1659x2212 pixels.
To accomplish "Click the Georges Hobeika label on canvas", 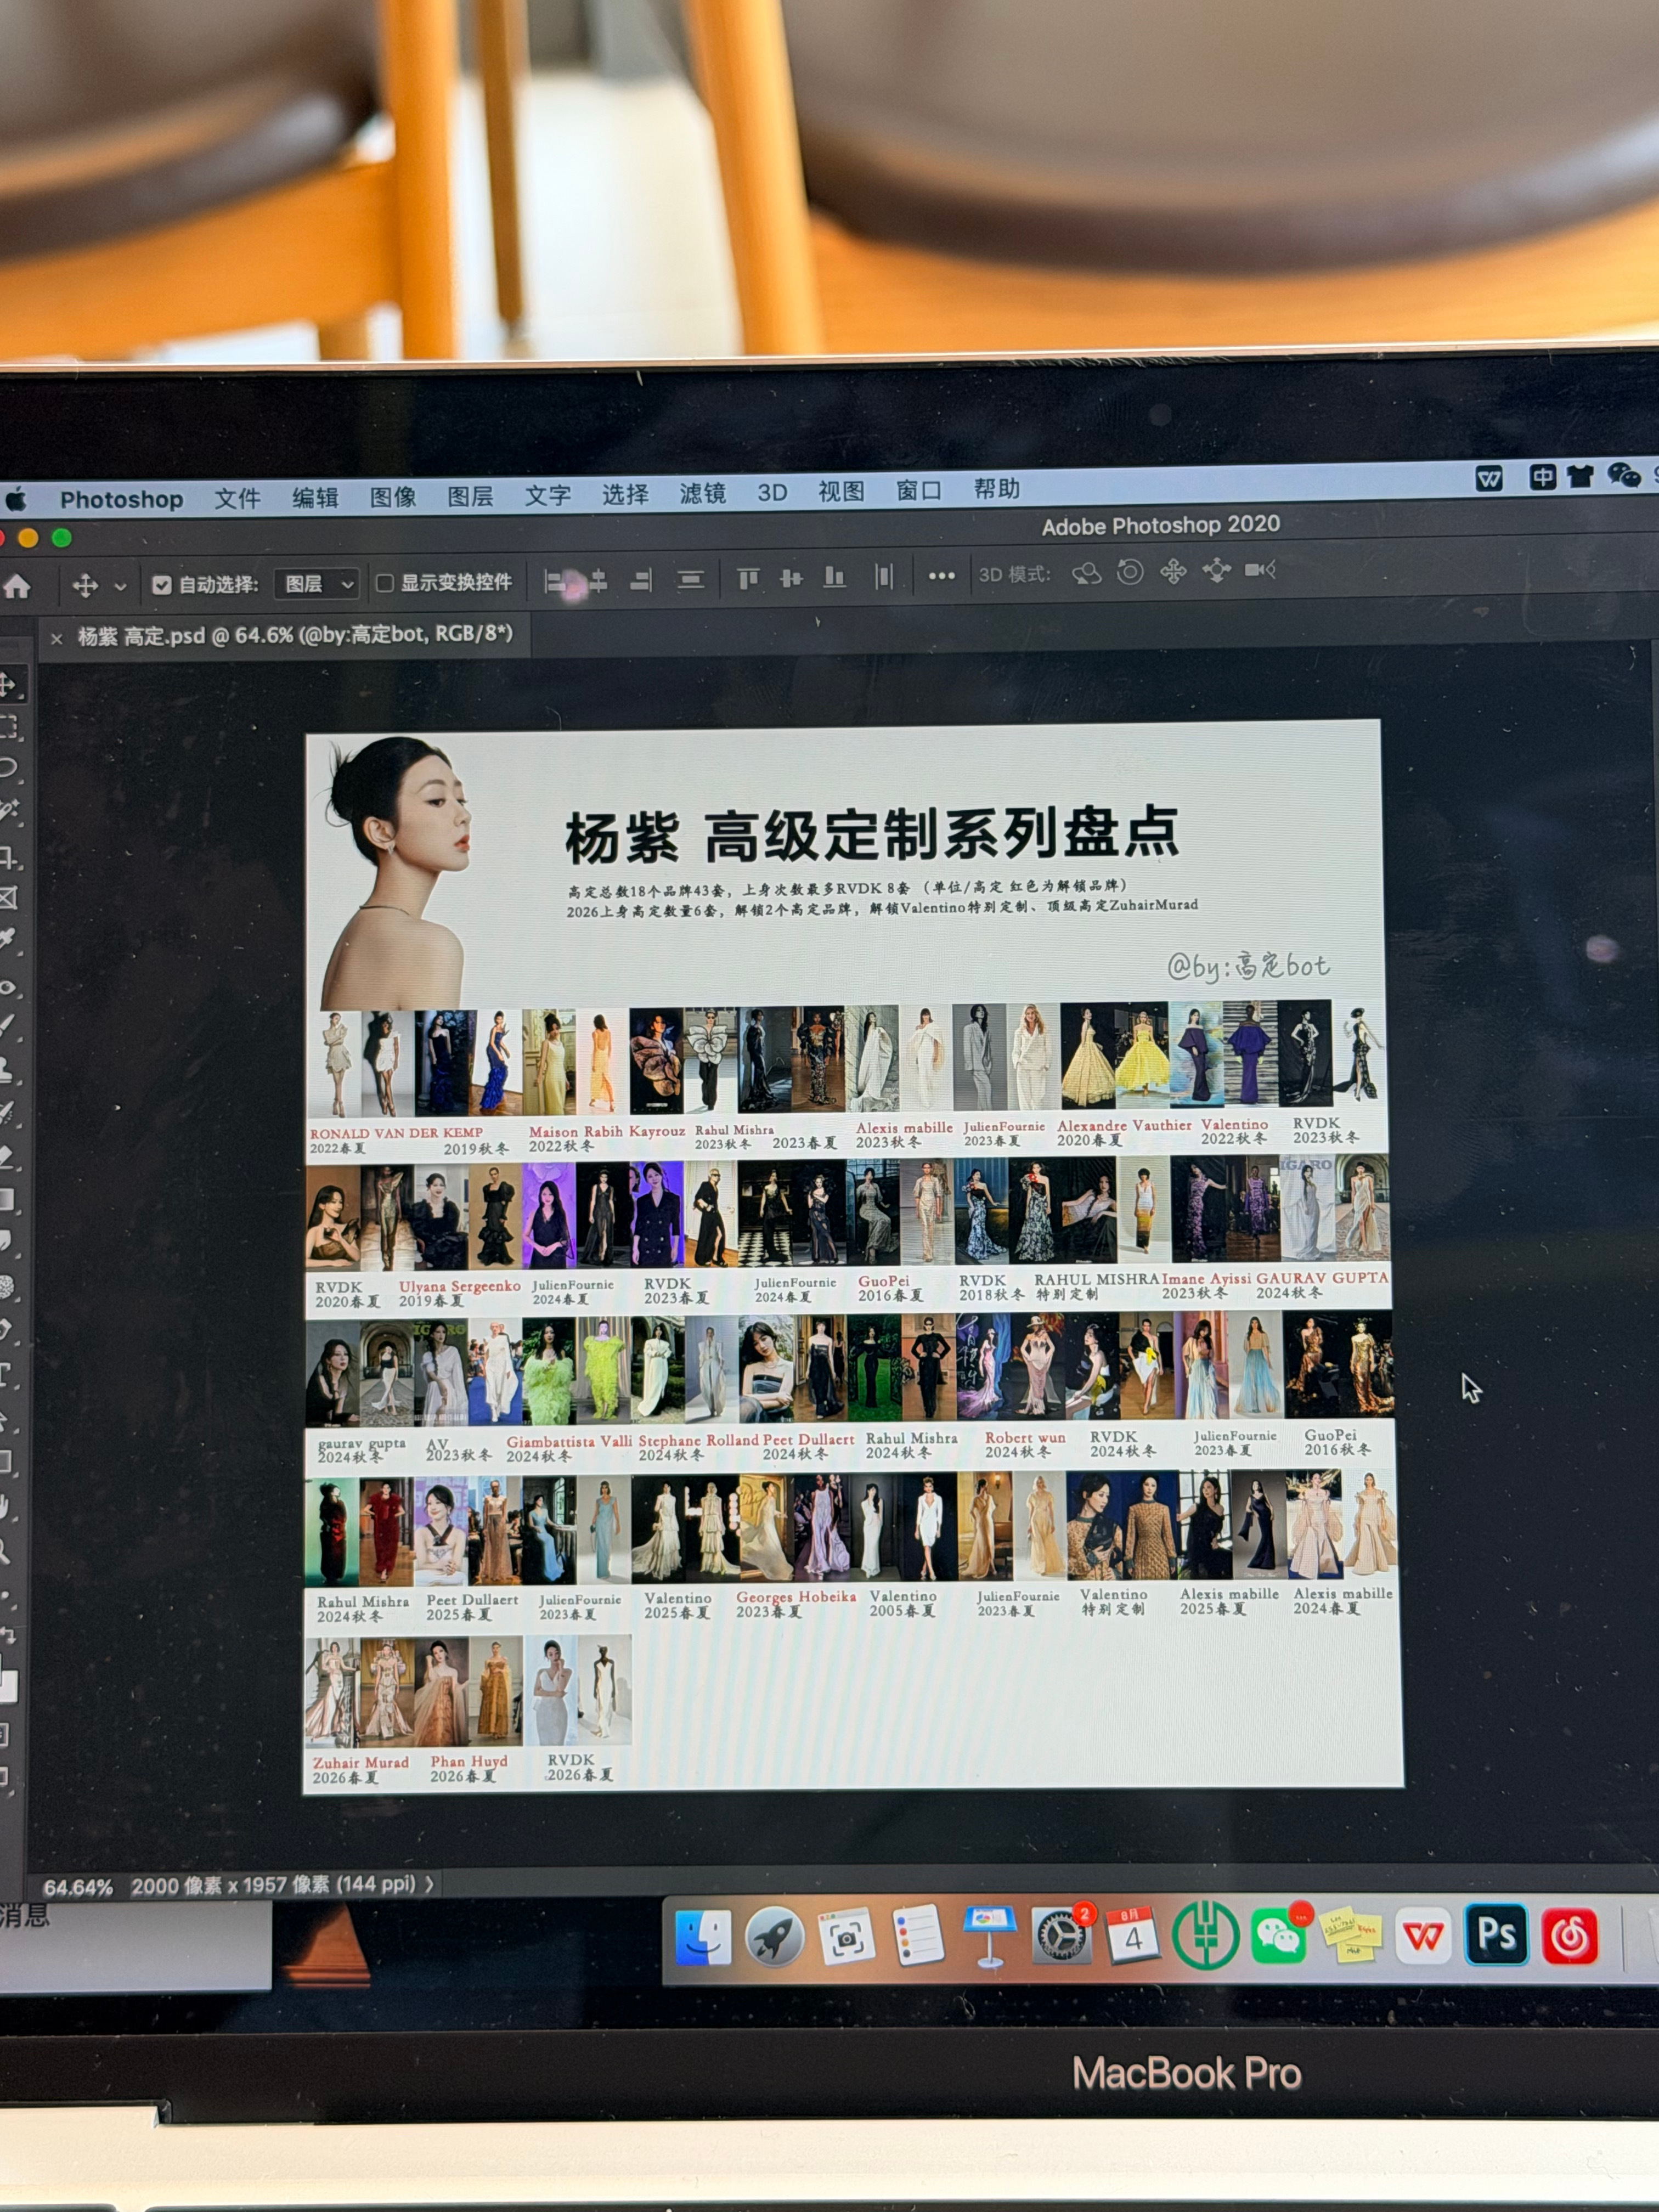I will click(x=796, y=1597).
